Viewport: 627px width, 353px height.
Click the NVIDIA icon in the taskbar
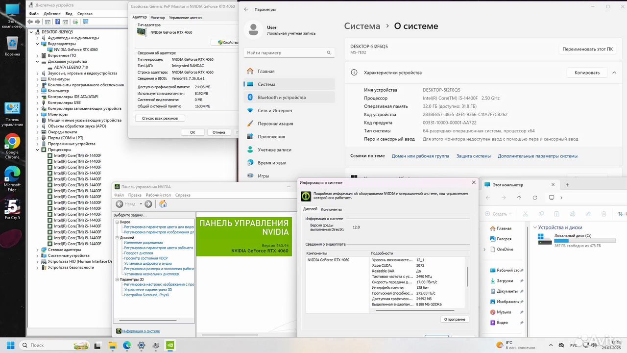pos(170,345)
